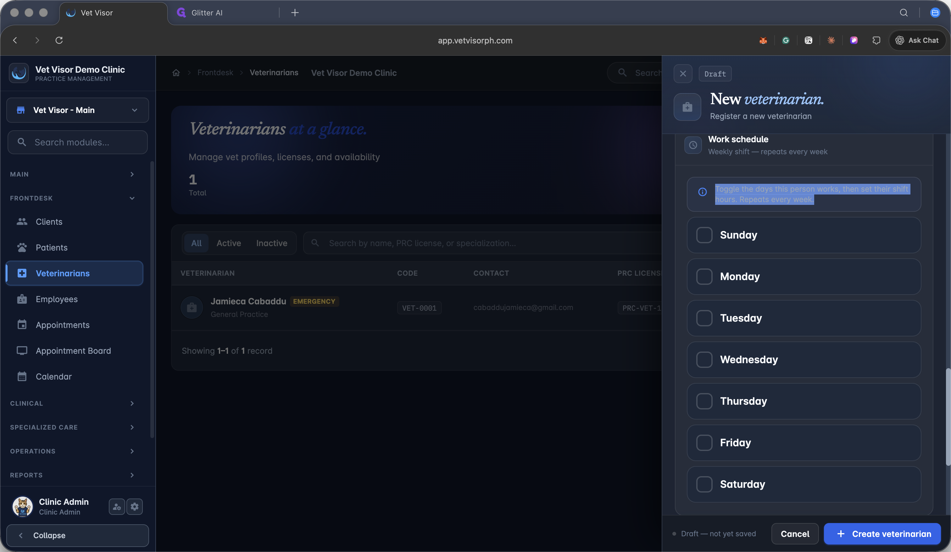Click the home breadcrumb icon
The image size is (951, 552).
point(176,73)
